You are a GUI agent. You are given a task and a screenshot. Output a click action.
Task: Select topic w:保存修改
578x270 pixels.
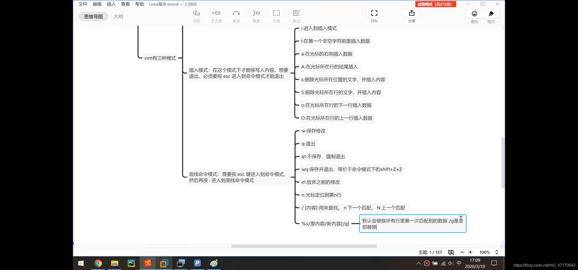pos(313,131)
